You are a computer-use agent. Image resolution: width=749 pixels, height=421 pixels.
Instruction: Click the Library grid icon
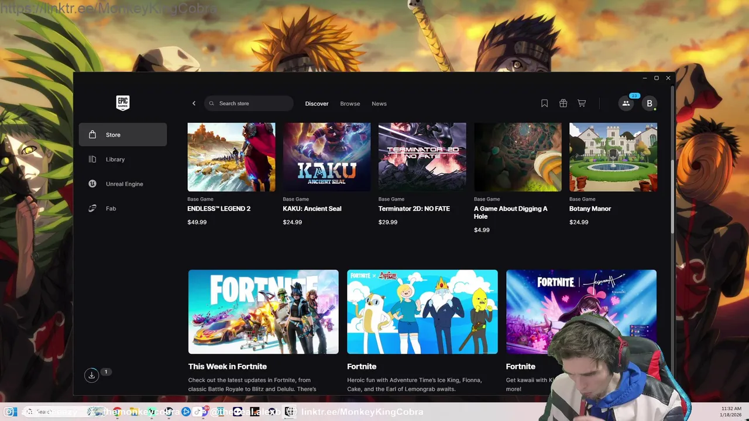92,159
